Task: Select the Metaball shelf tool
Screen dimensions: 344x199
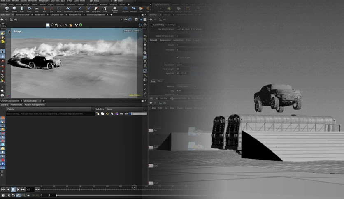Action: pos(133,9)
